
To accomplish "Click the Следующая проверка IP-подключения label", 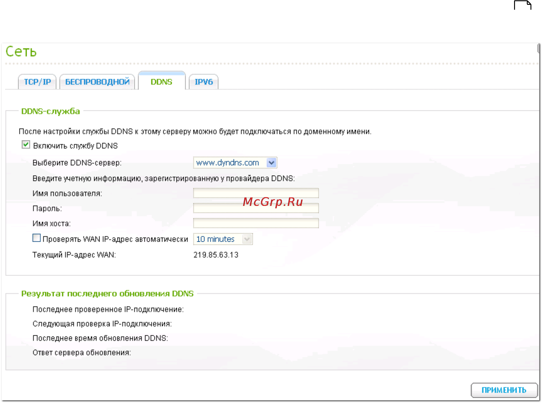I will [102, 324].
